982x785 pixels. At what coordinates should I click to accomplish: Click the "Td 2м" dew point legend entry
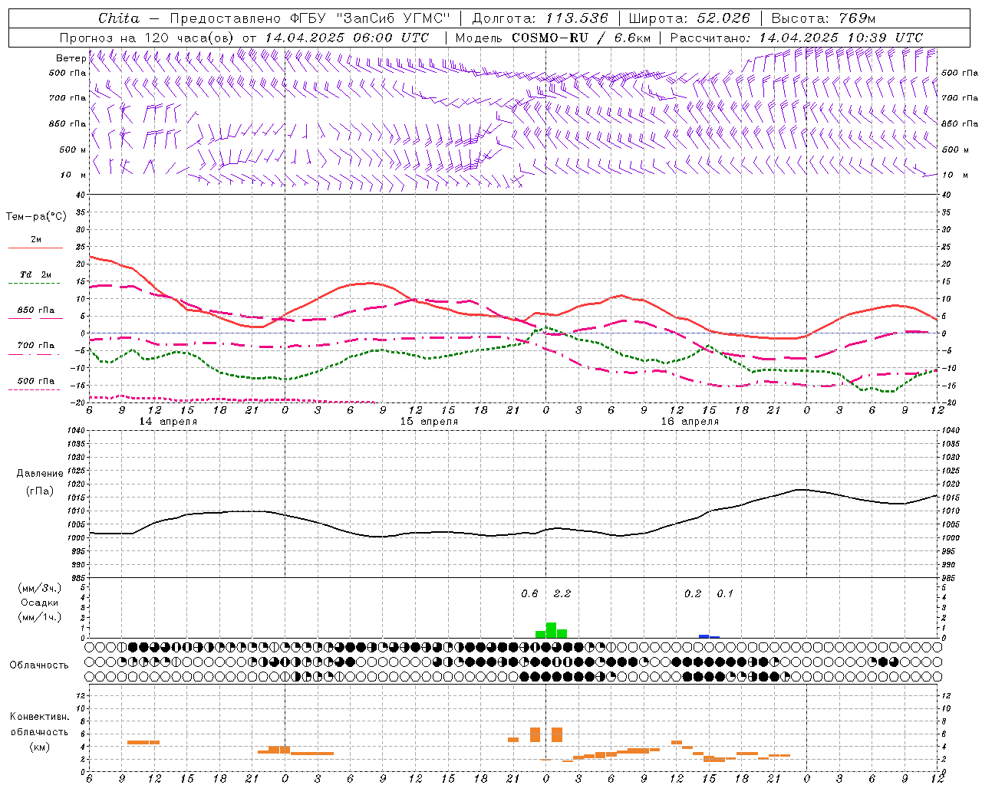pos(36,275)
